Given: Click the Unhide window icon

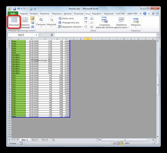Looking at the screenshot, I should (86, 27).
